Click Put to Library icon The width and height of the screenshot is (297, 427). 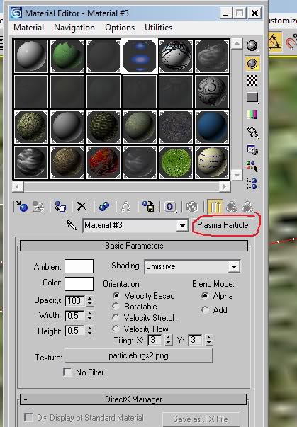click(x=148, y=207)
